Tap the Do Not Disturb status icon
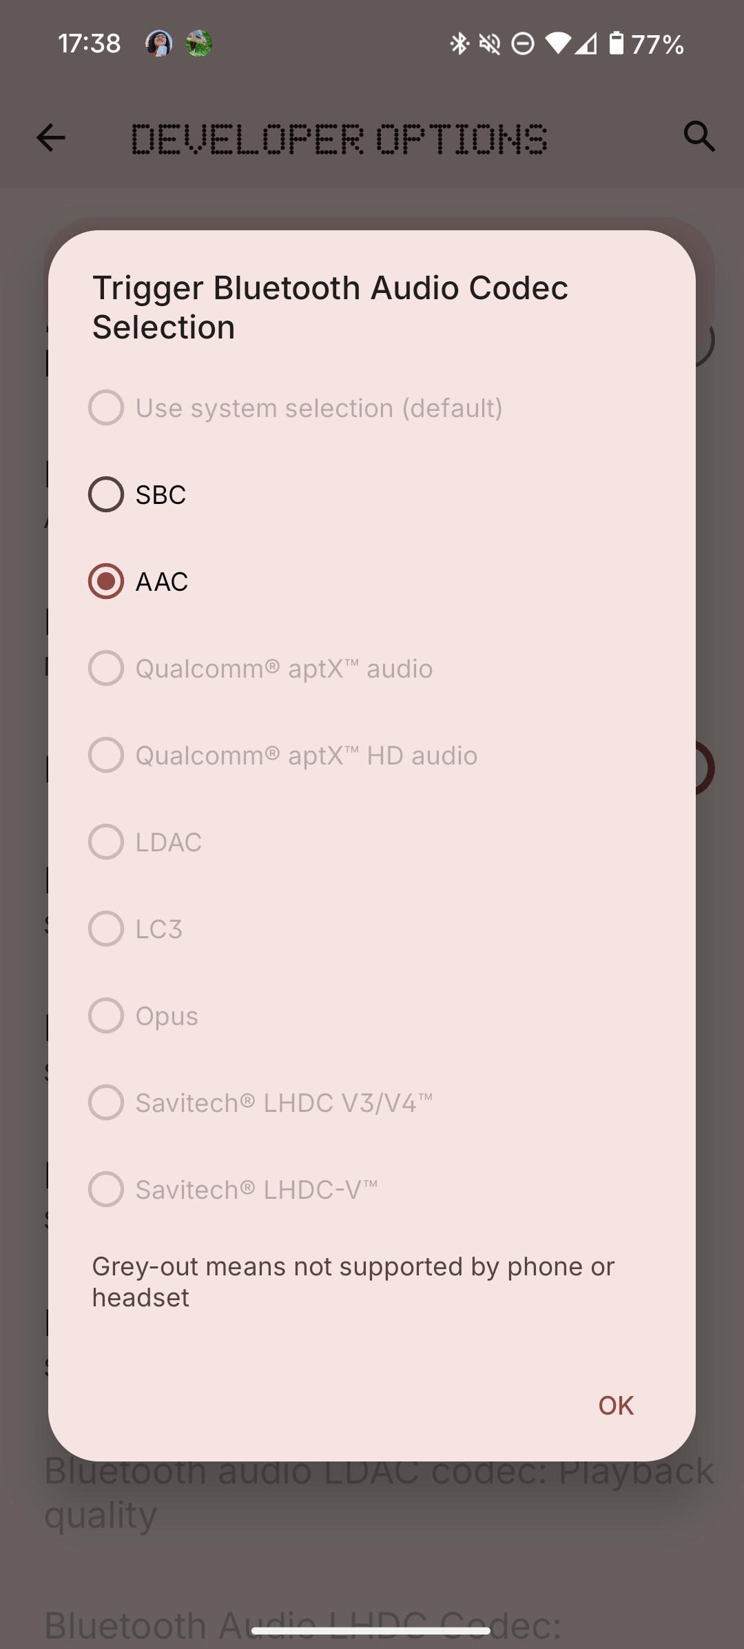 524,43
